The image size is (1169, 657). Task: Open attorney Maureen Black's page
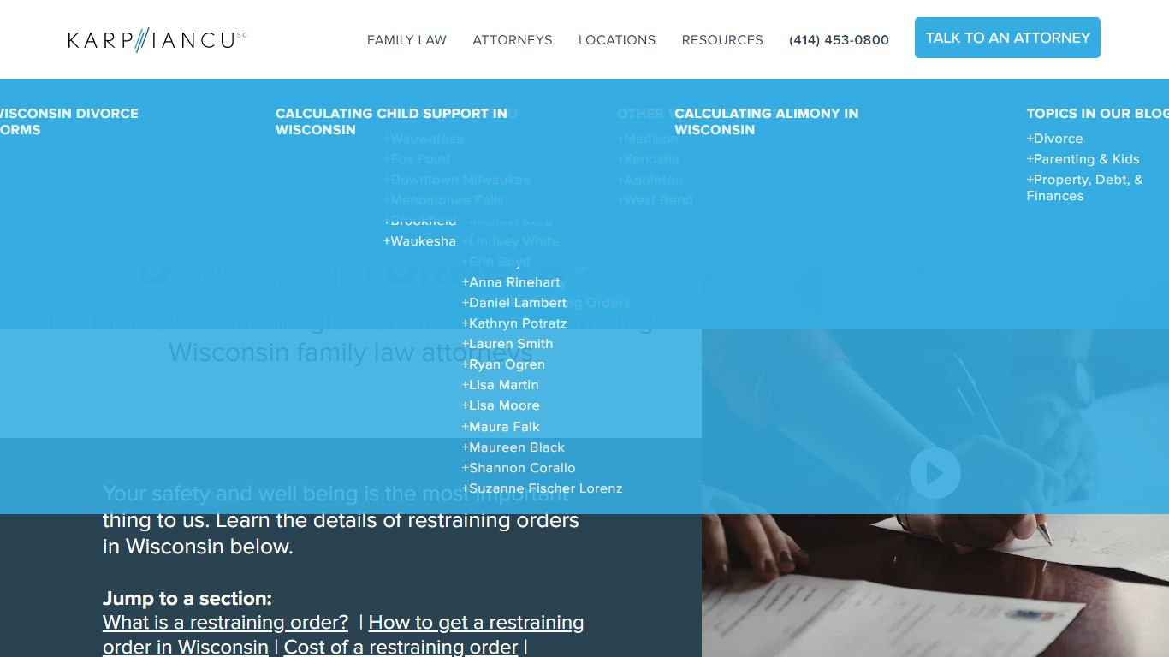click(x=513, y=447)
